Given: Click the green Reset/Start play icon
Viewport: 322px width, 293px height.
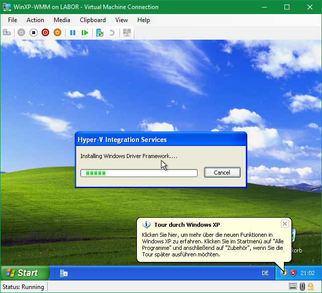Looking at the screenshot, I should click(85, 33).
